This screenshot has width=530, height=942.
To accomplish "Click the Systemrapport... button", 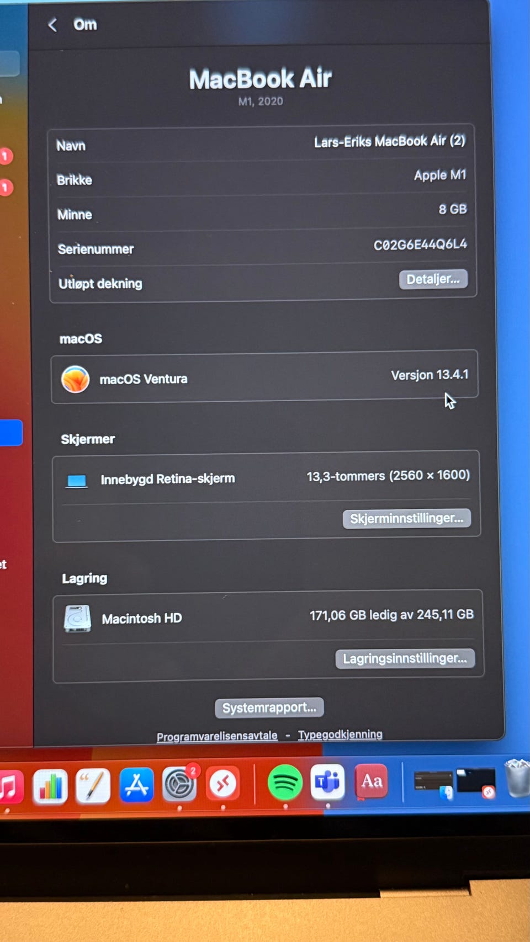I will click(x=269, y=707).
